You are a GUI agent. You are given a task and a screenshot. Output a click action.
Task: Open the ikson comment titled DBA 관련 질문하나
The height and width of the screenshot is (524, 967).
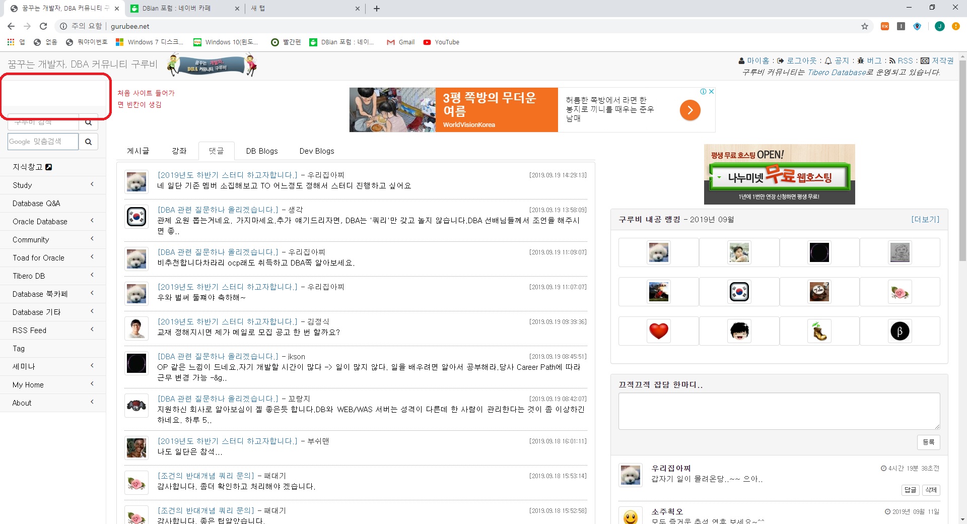click(x=218, y=357)
